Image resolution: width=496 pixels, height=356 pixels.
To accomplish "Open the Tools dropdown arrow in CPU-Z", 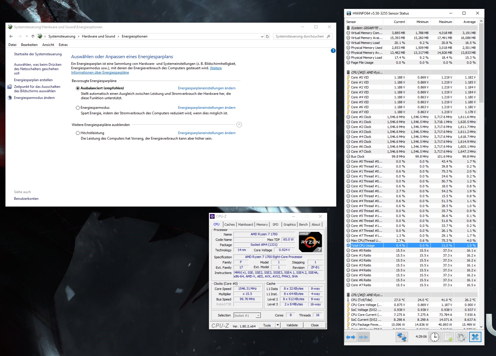I will tap(278, 325).
